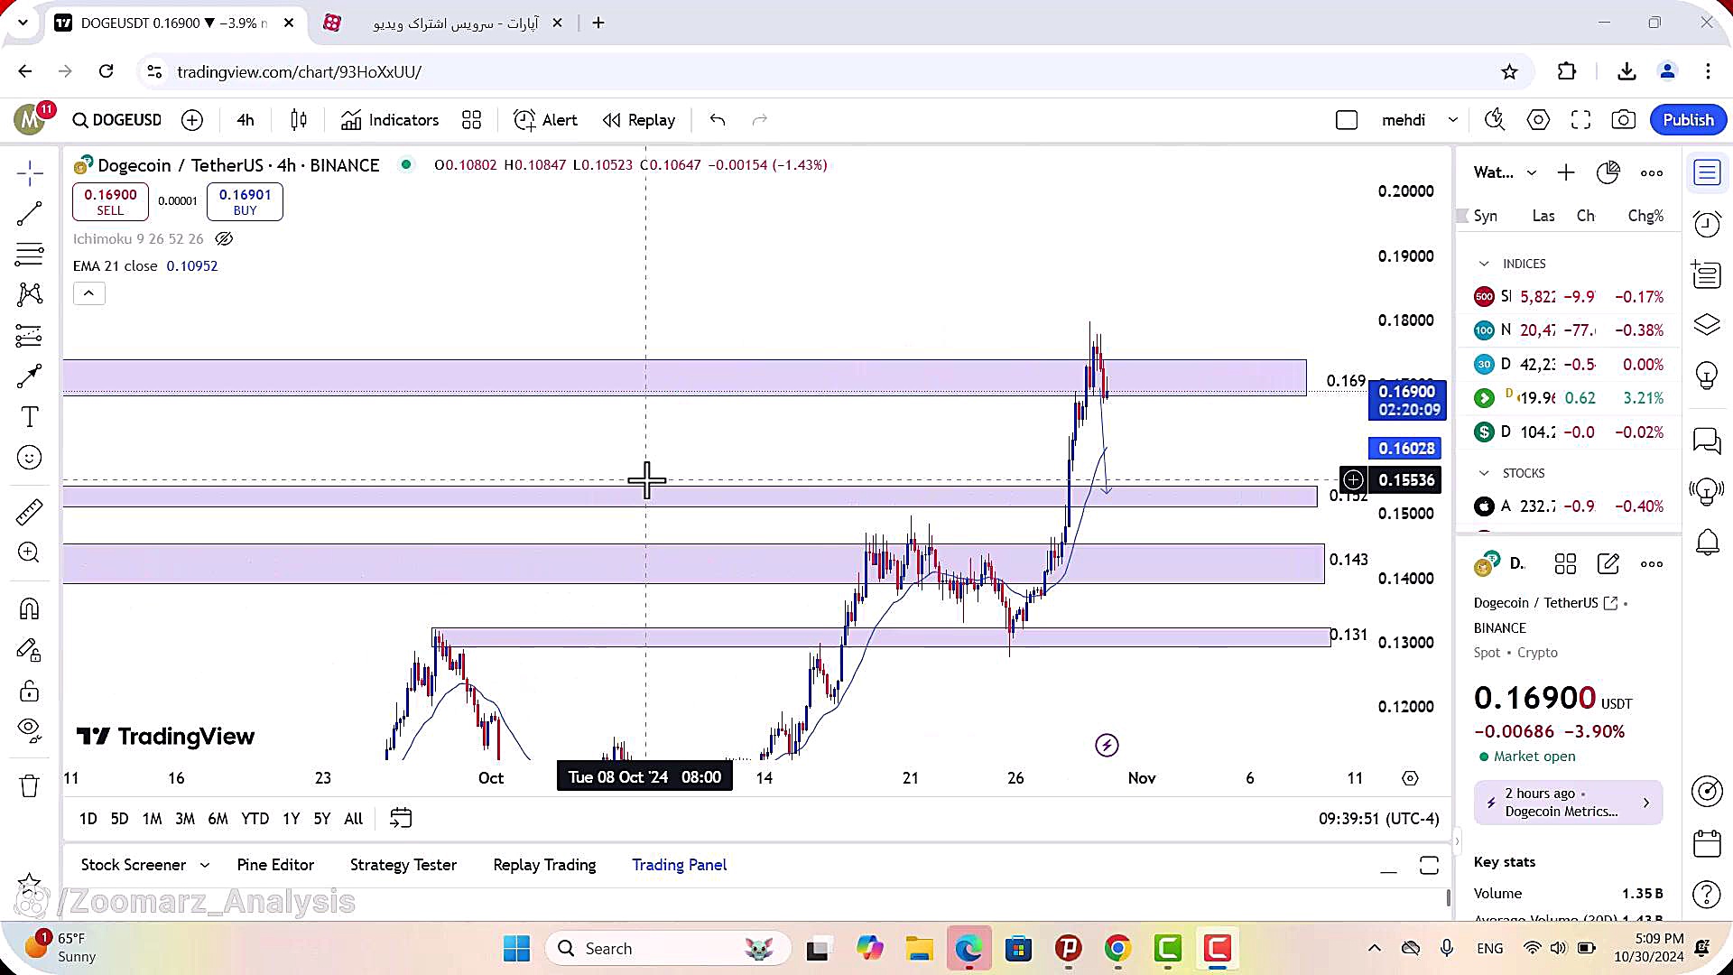1733x975 pixels.
Task: Select the YTD date range
Action: 255,819
